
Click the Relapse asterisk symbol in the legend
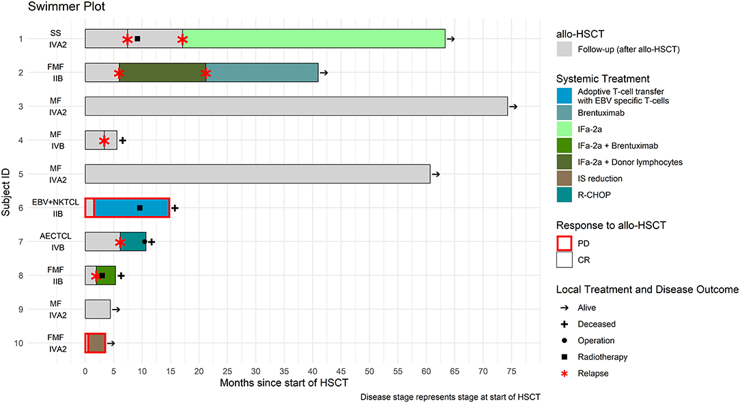pyautogui.click(x=564, y=374)
